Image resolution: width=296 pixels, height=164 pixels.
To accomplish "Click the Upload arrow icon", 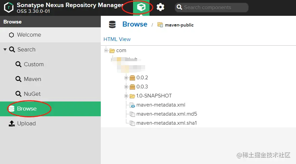I will click(12, 123).
